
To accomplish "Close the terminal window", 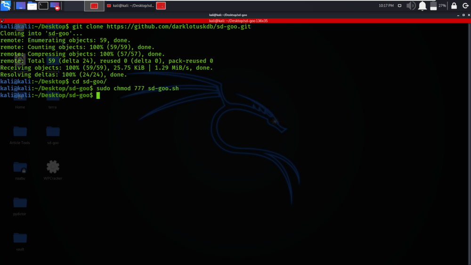I will pyautogui.click(x=469, y=15).
